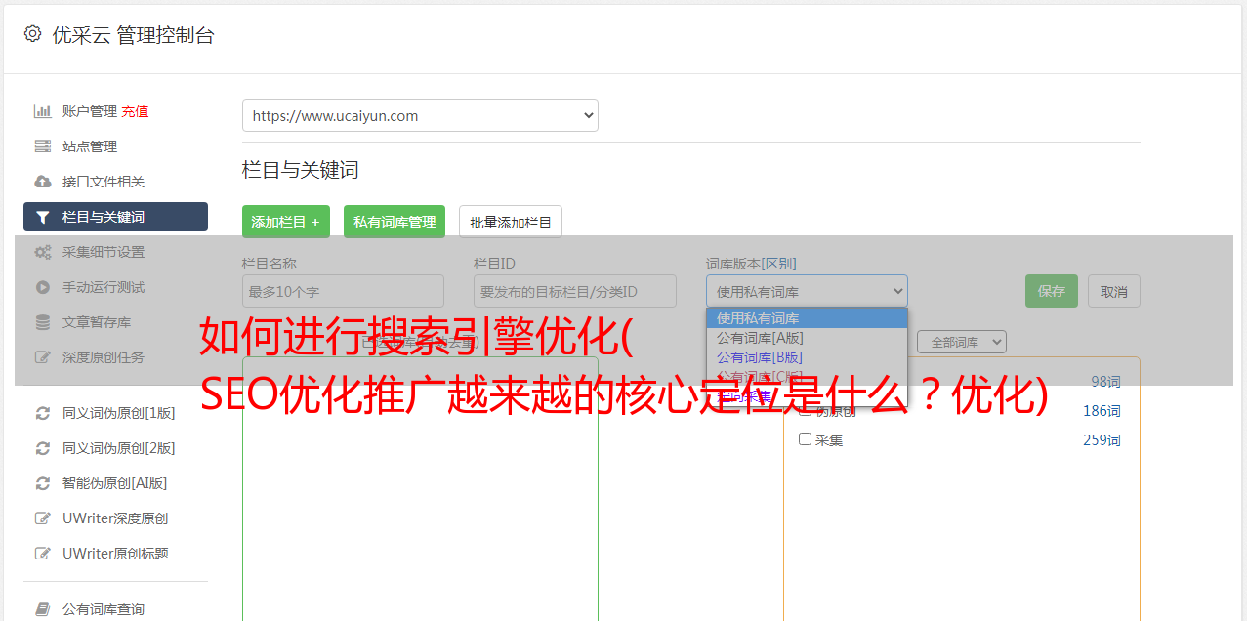Click the red 充值 link
1247x621 pixels.
[135, 111]
